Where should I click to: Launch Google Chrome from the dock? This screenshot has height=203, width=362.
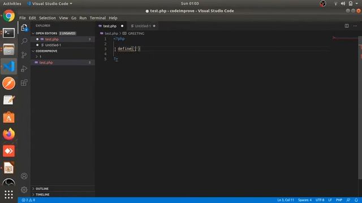(x=9, y=16)
